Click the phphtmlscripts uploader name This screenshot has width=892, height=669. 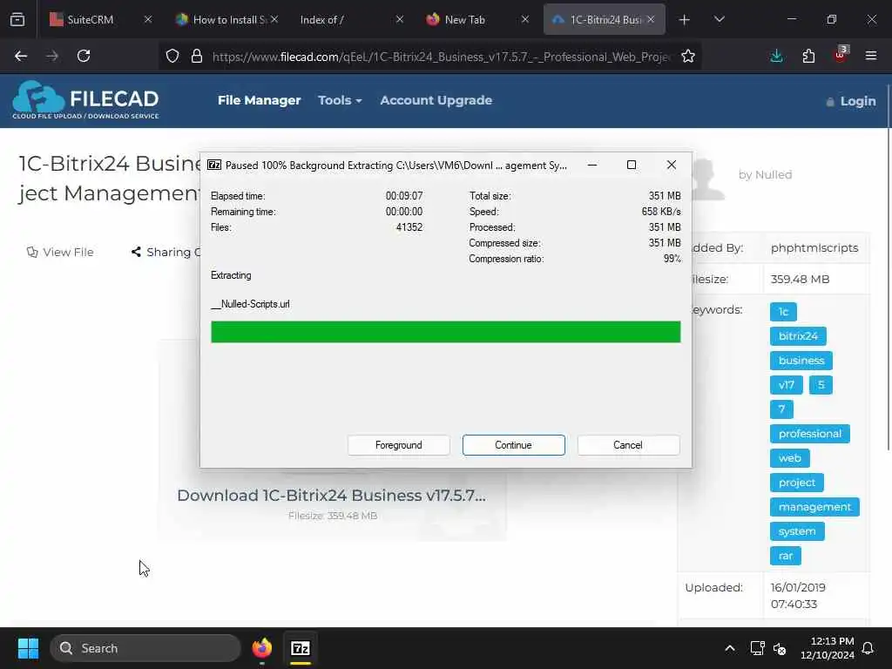(814, 248)
